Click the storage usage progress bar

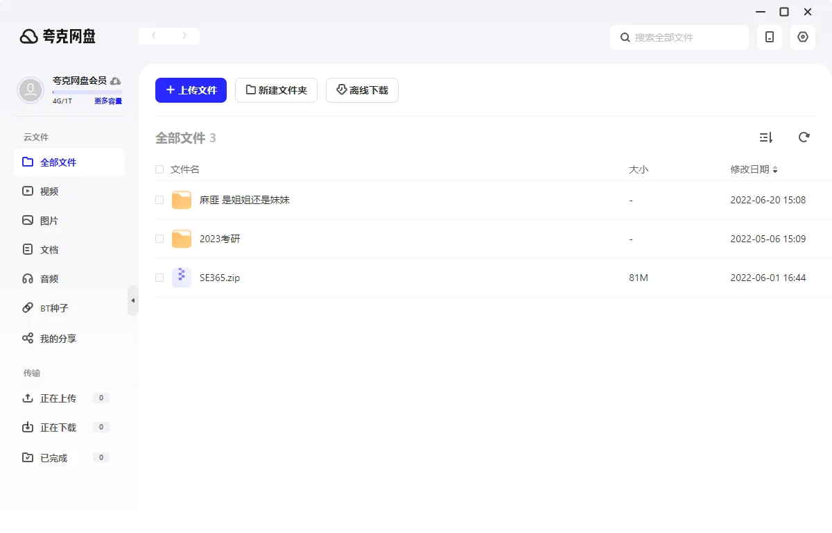point(87,92)
